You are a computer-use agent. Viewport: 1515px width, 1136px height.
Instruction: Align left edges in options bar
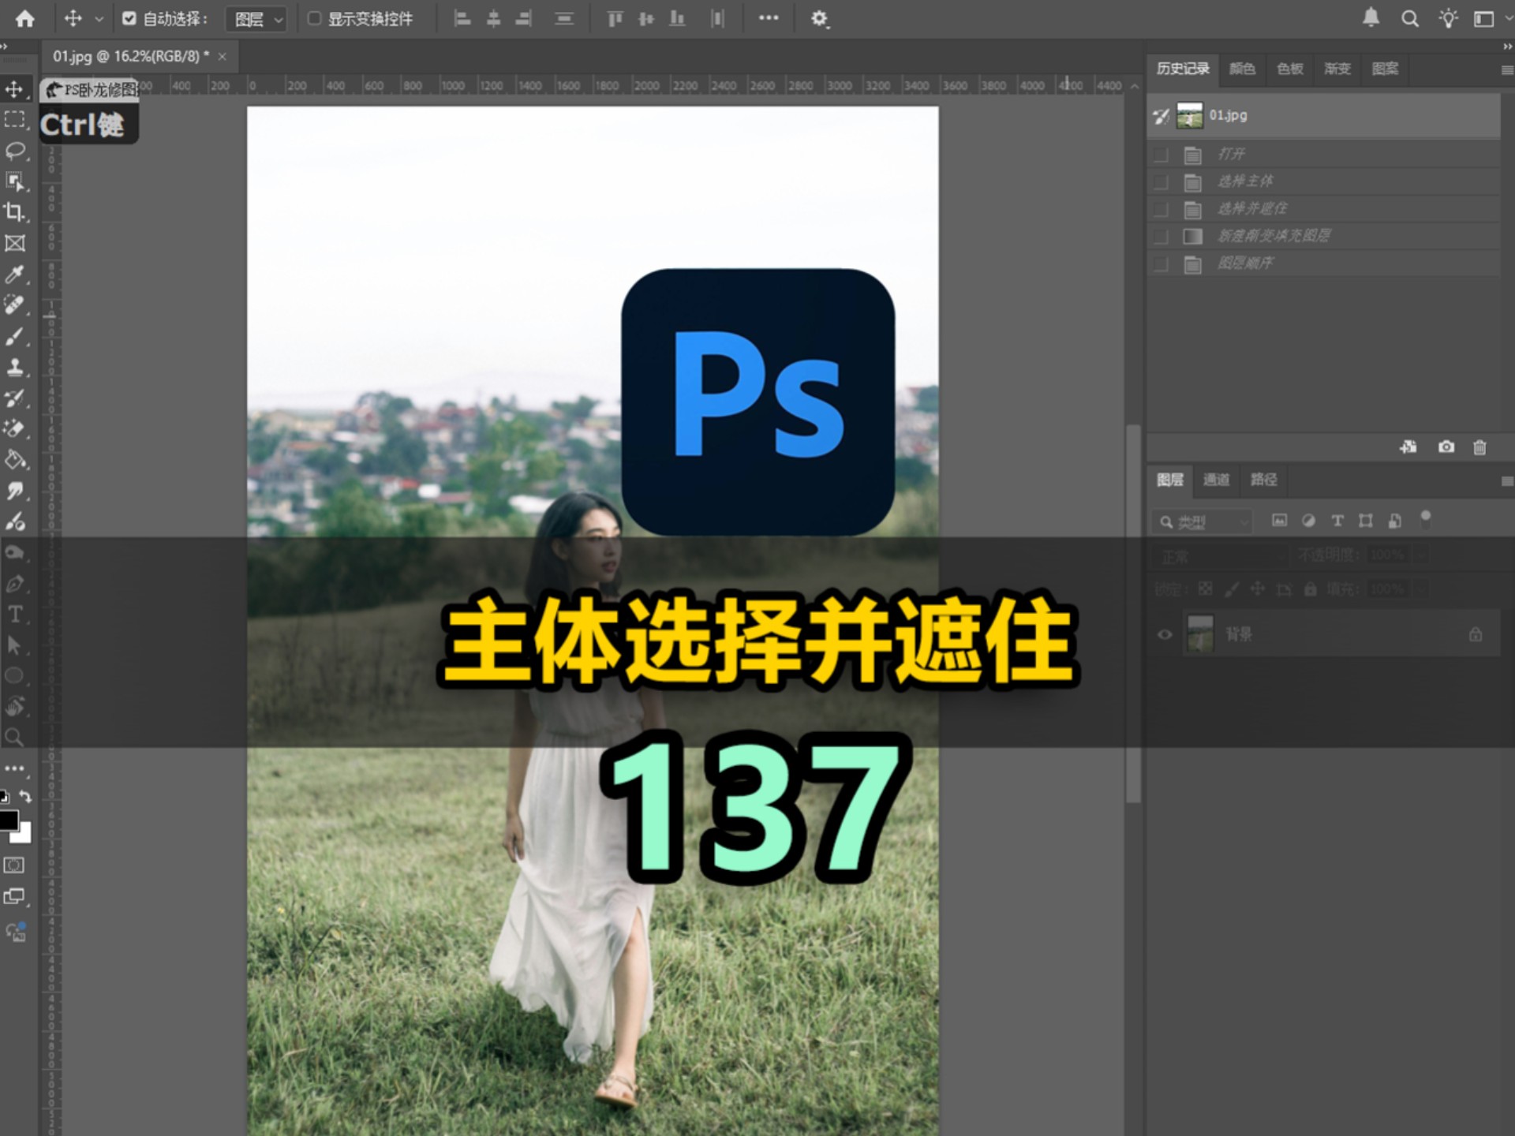tap(462, 18)
